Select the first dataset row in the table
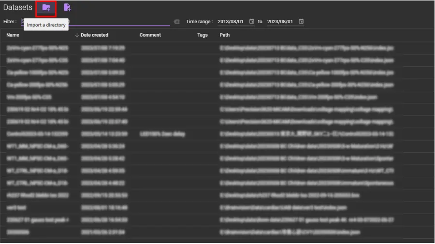Screen dimensions: 435x244 [193, 48]
